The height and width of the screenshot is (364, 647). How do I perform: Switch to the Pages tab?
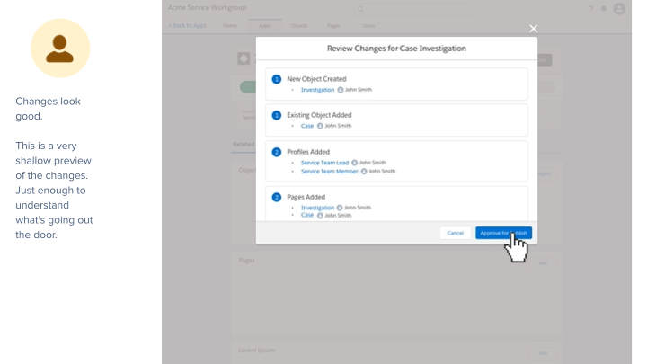click(333, 26)
